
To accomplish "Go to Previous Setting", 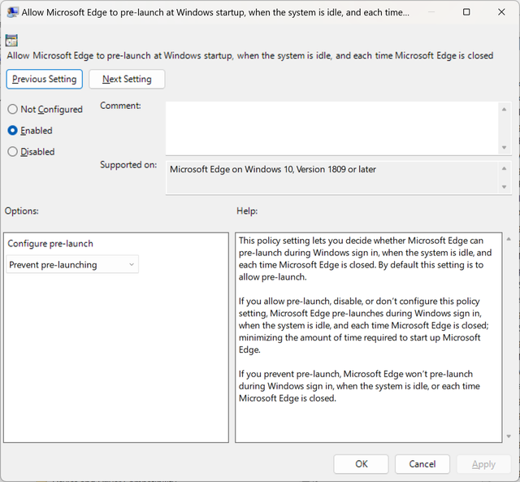I will click(44, 79).
